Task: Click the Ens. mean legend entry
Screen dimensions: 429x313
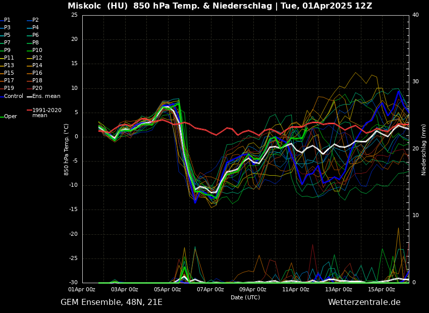Action: point(46,96)
